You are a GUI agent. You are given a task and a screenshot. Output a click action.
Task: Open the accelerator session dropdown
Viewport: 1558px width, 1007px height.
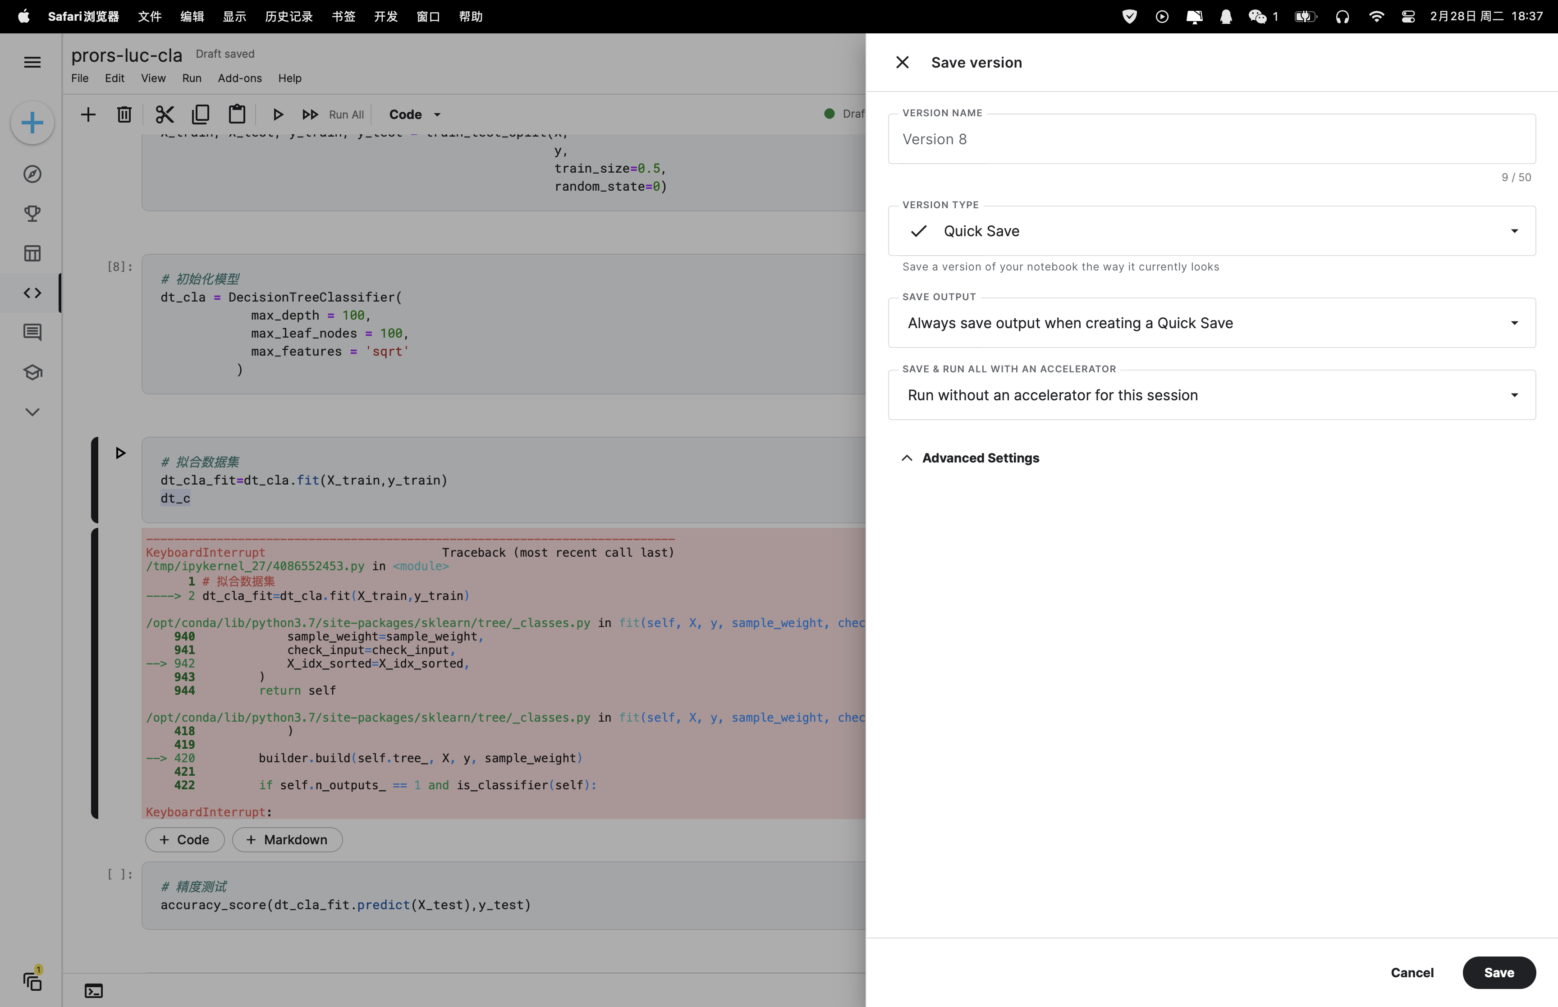click(x=1211, y=395)
